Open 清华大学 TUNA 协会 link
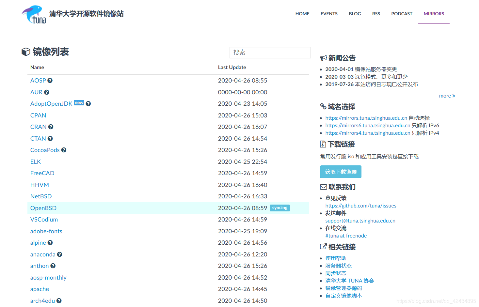Viewport: 479px width, 307px height. click(x=350, y=281)
